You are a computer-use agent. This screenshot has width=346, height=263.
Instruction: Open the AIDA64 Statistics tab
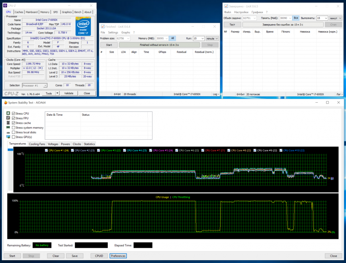[x=89, y=144]
